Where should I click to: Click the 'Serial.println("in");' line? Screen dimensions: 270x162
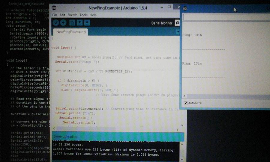pos(75,113)
